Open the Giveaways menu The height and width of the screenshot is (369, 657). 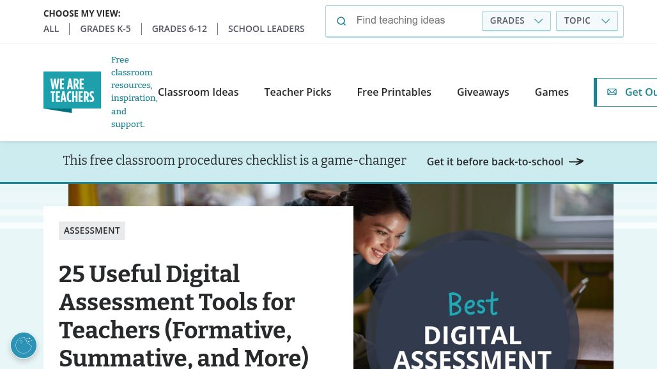click(x=483, y=92)
